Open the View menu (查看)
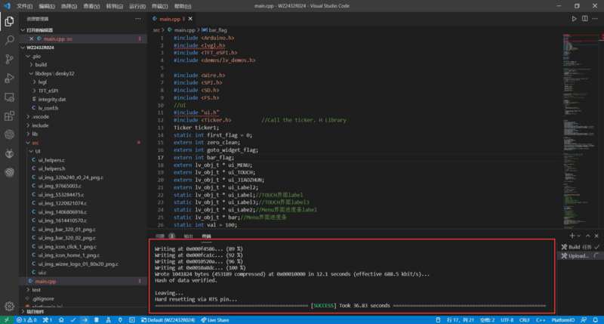 91,6
